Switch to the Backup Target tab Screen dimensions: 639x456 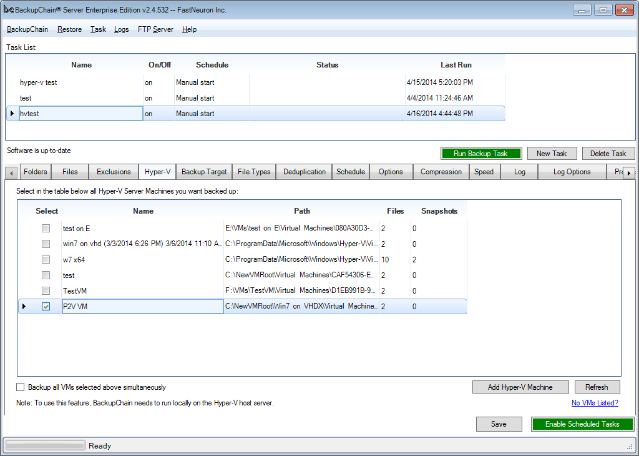coord(204,172)
